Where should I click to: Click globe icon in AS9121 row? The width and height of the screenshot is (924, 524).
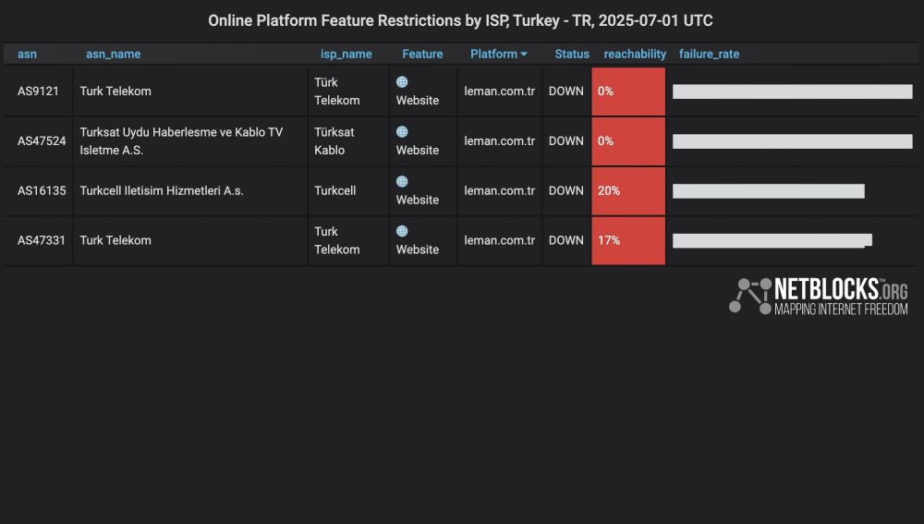click(x=402, y=82)
